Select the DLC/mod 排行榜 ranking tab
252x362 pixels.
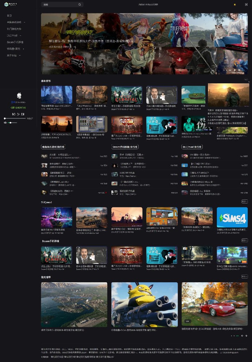192,147
